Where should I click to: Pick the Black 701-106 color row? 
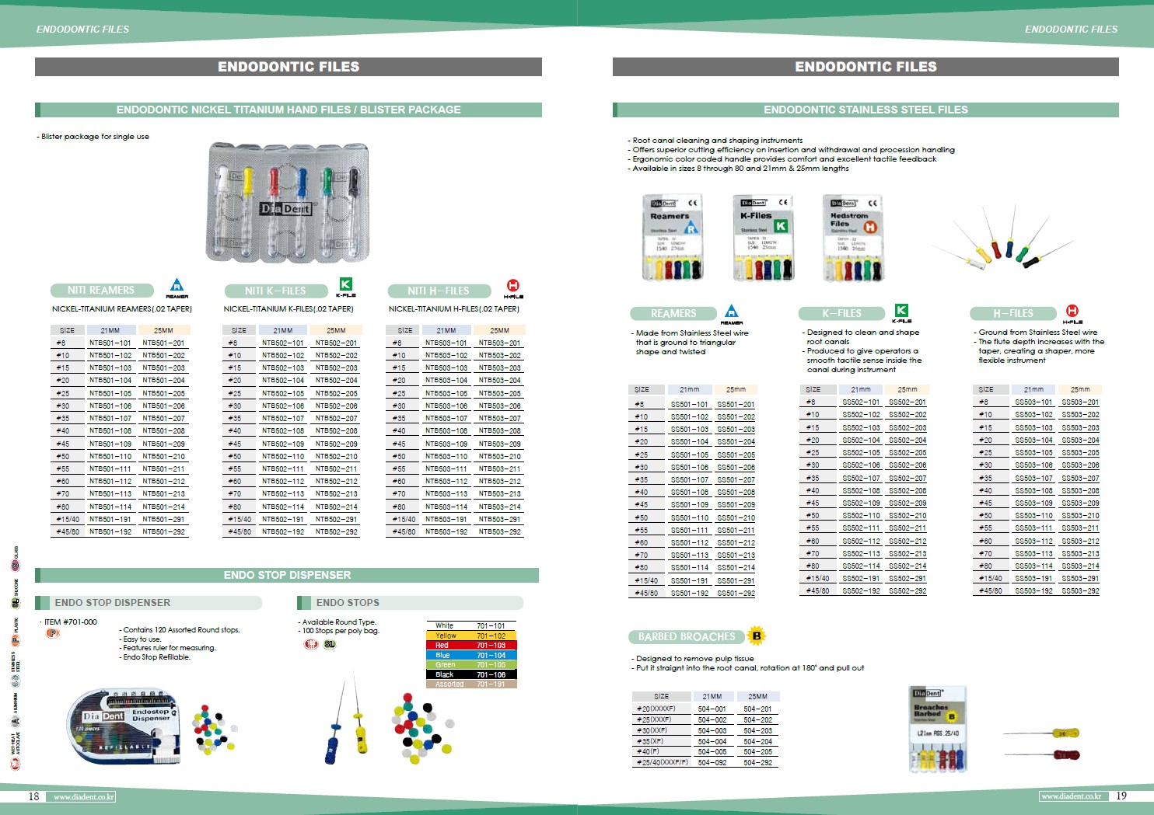470,674
